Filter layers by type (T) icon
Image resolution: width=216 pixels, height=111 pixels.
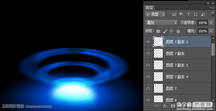[188, 14]
